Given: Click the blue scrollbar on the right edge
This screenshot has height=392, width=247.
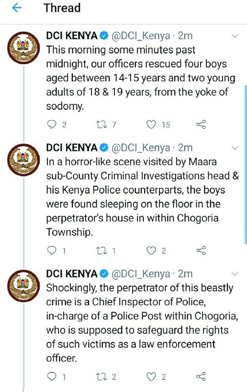Looking at the screenshot, I should click(x=246, y=165).
